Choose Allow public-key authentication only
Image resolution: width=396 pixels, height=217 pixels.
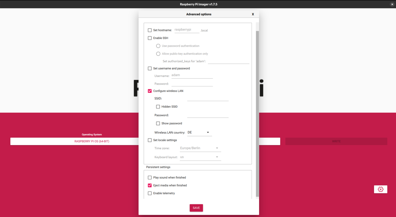[158, 54]
